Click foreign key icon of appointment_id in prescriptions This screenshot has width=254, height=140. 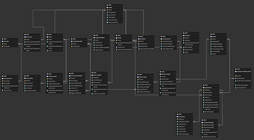(x=177, y=122)
